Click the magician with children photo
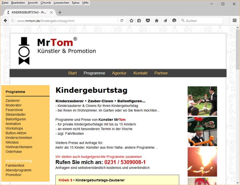240x185 pixels. click(x=202, y=101)
